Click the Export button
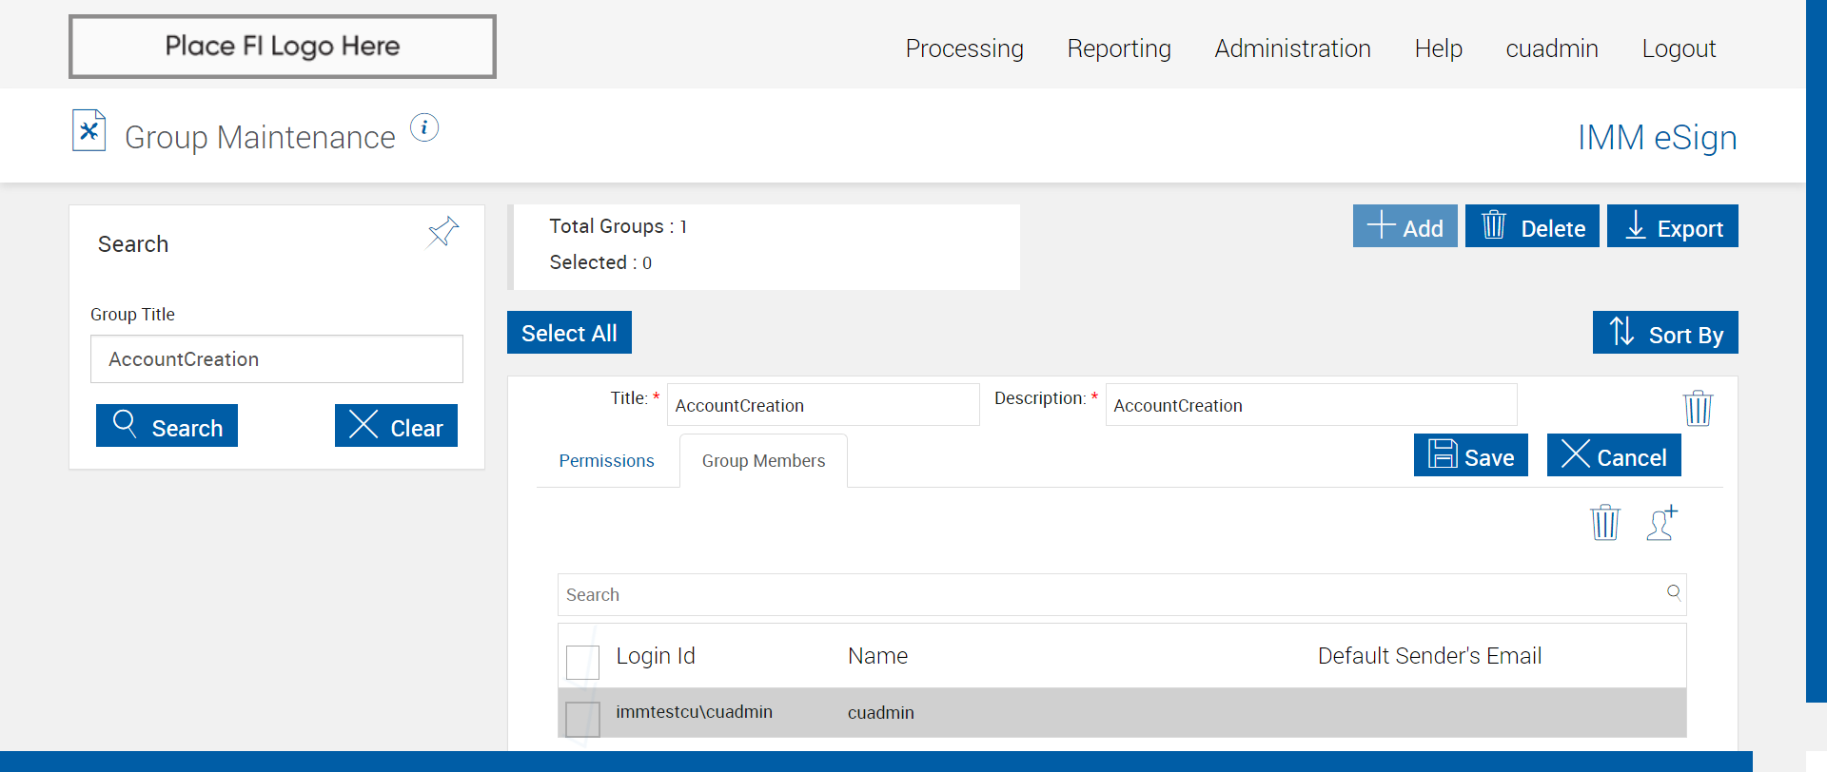Image resolution: width=1827 pixels, height=772 pixels. click(x=1672, y=226)
